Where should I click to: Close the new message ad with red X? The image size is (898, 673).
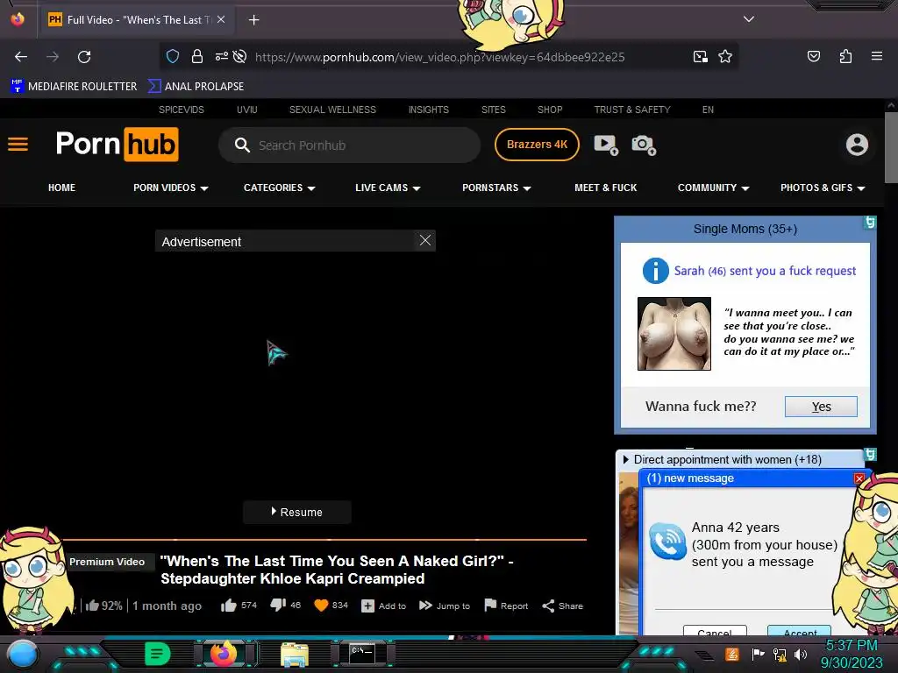859,478
